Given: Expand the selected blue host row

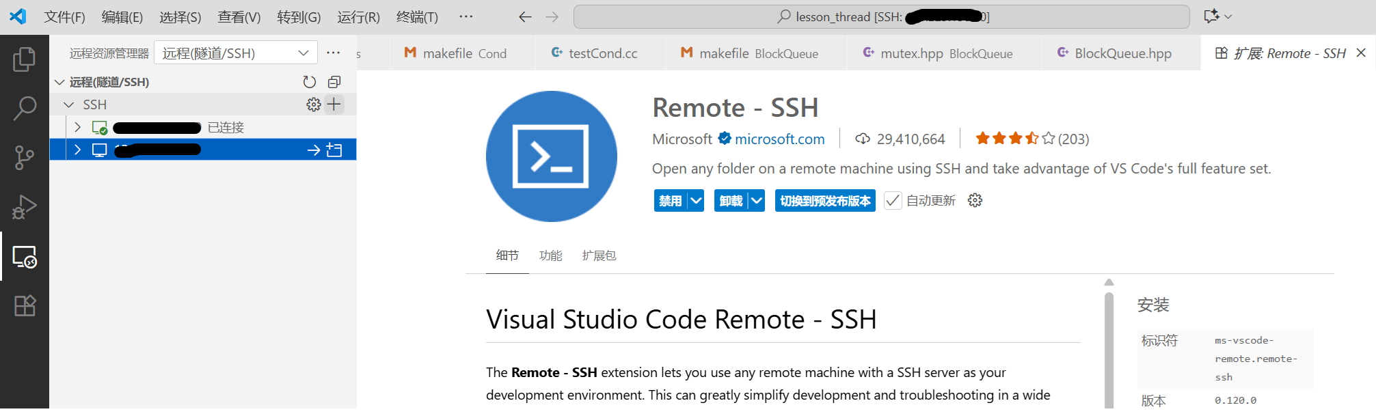Looking at the screenshot, I should point(77,150).
